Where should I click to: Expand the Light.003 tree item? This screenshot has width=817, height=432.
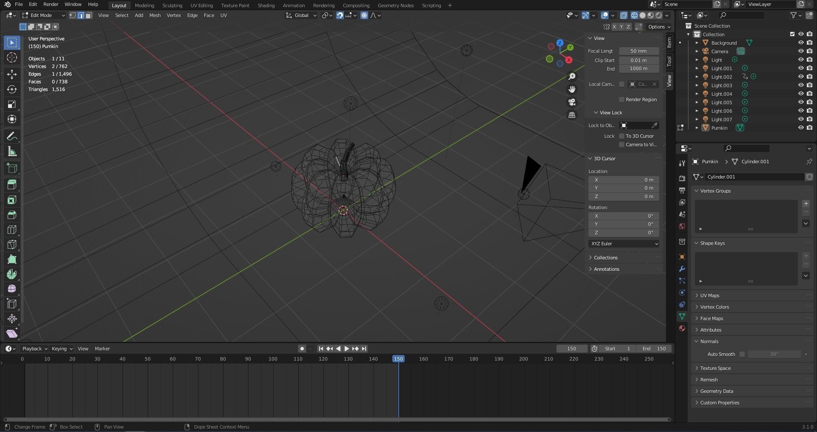click(697, 85)
